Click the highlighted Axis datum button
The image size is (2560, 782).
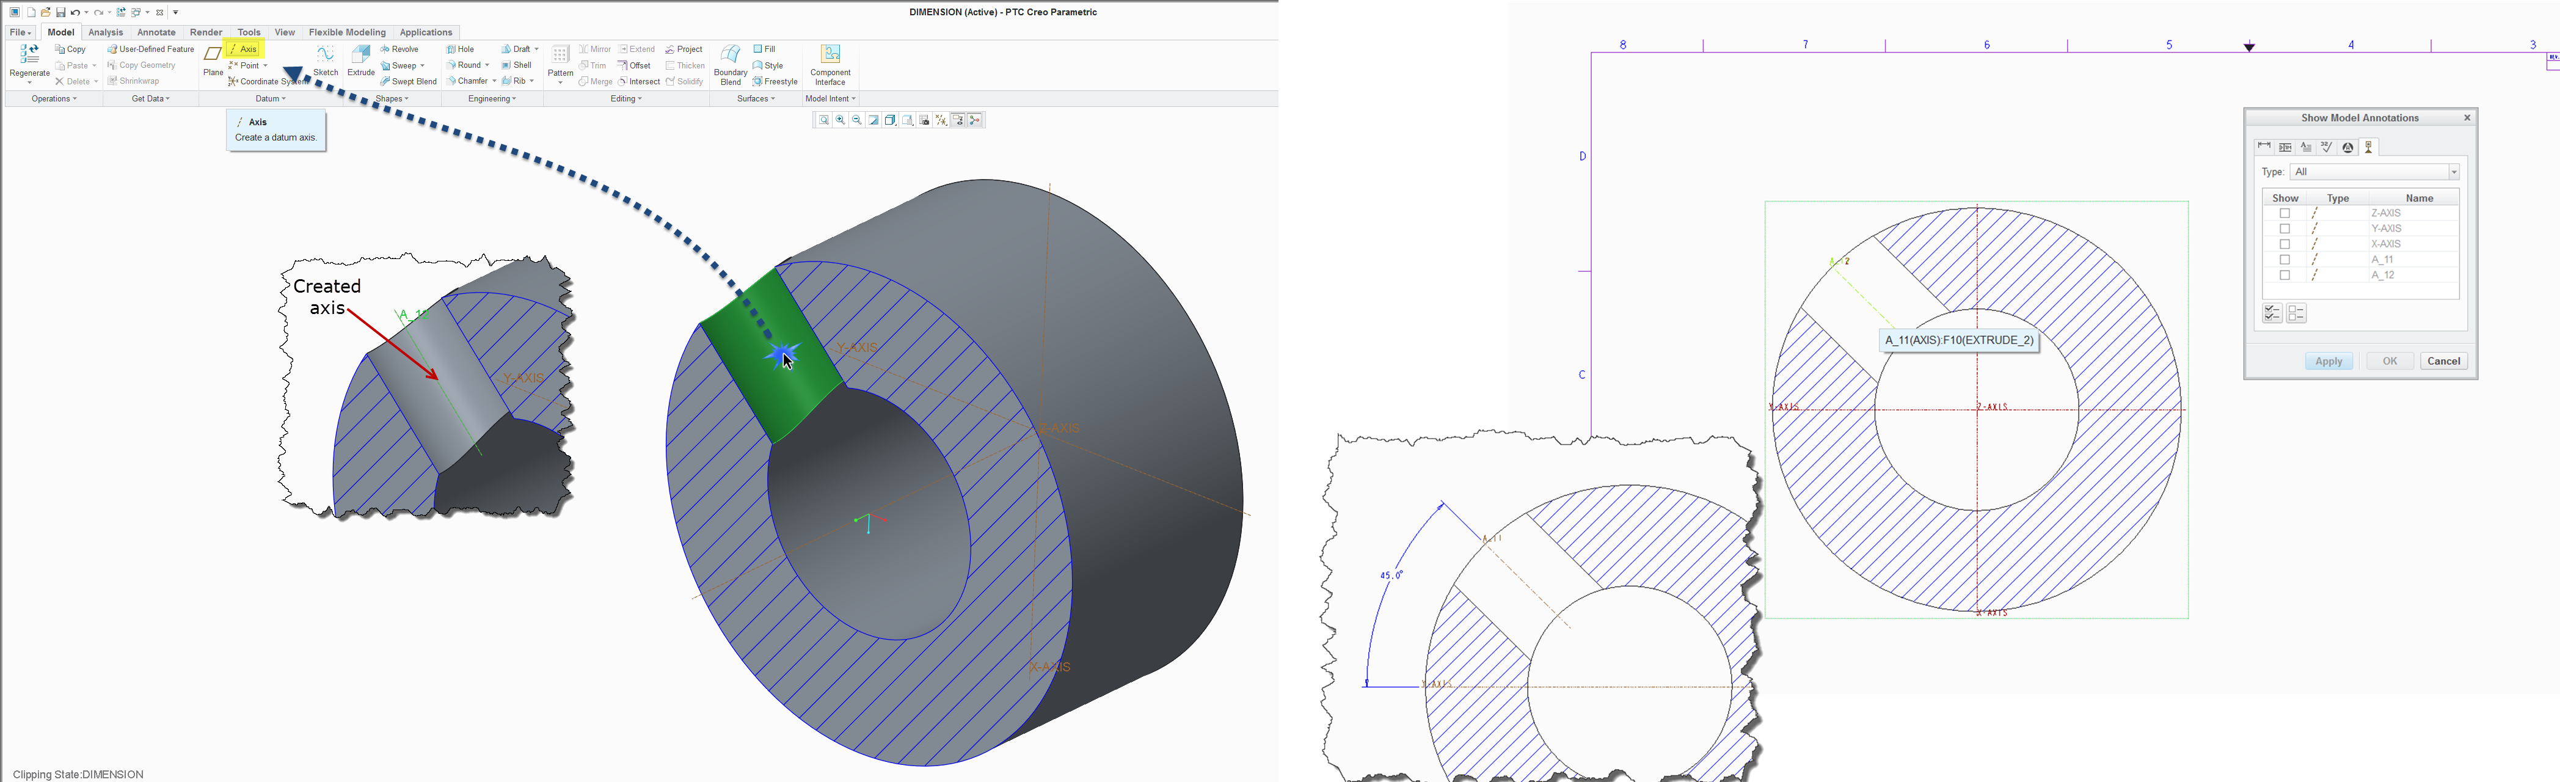244,49
